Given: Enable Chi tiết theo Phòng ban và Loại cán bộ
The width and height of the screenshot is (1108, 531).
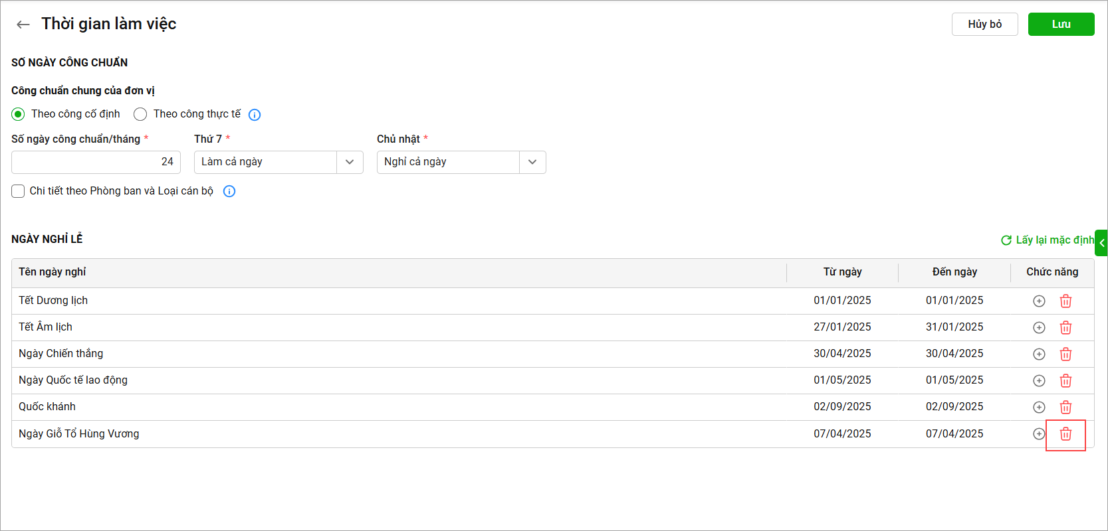Looking at the screenshot, I should click(x=18, y=191).
